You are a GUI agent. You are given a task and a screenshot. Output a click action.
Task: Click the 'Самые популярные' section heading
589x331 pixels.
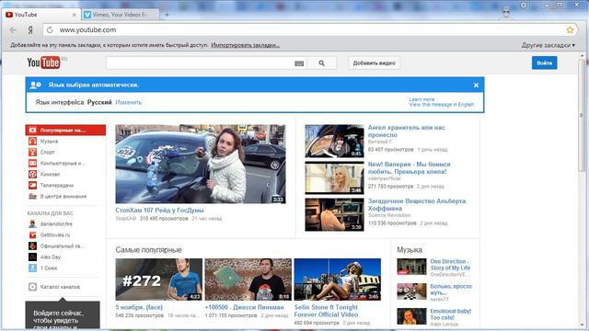(148, 250)
